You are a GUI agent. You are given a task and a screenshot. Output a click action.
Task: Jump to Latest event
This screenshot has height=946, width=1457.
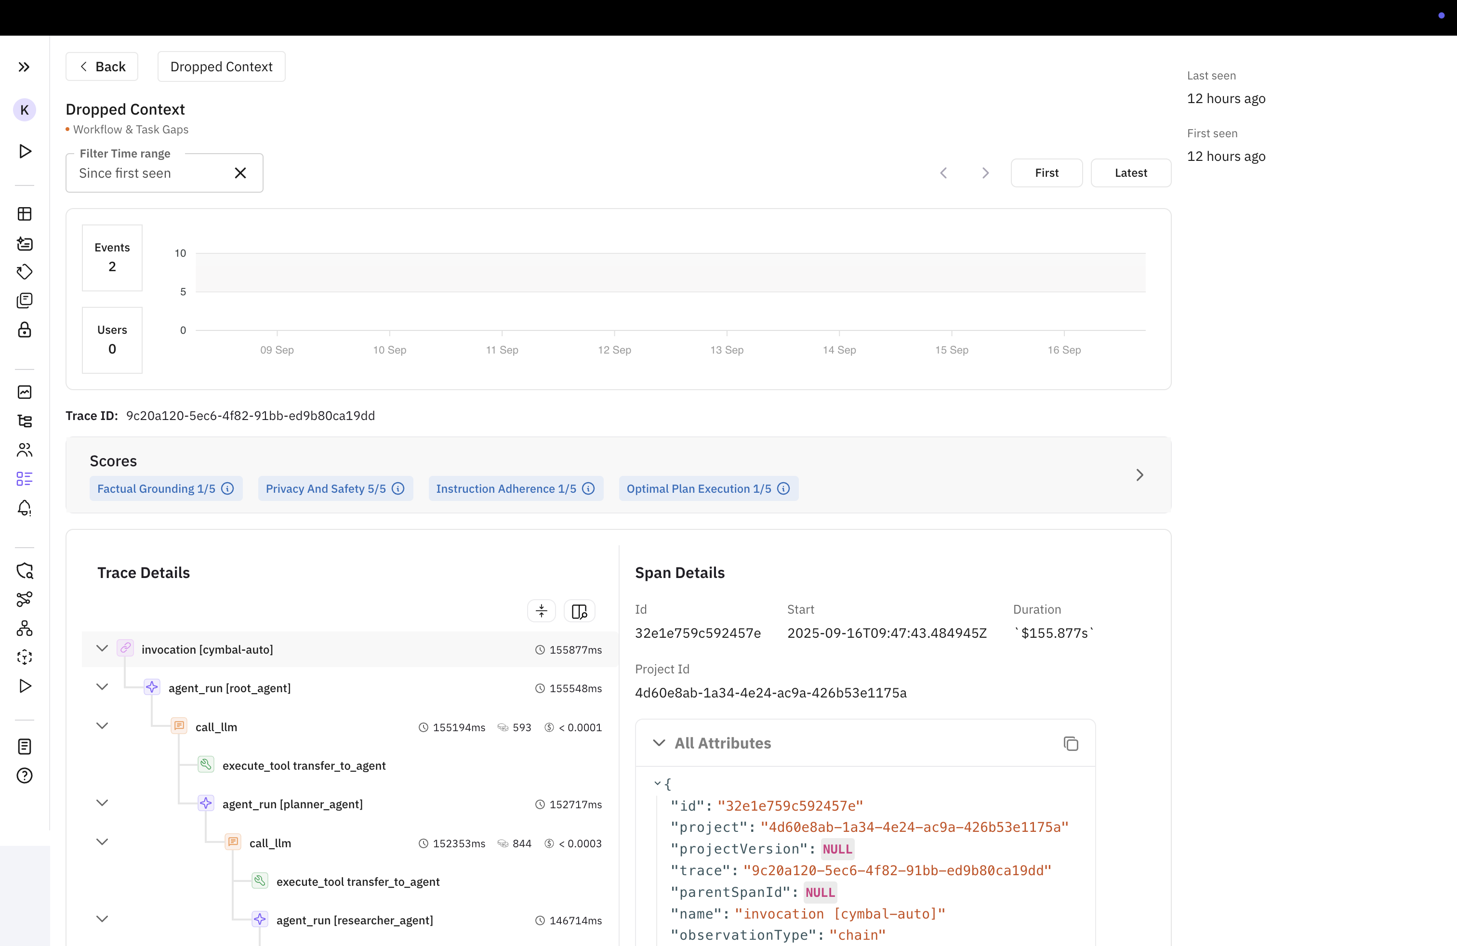(1130, 173)
